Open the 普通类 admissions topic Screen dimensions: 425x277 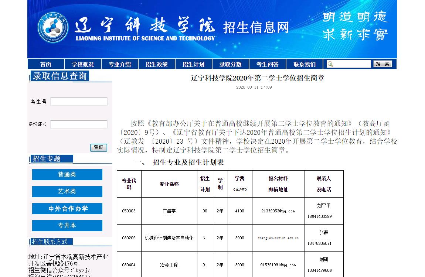point(67,175)
